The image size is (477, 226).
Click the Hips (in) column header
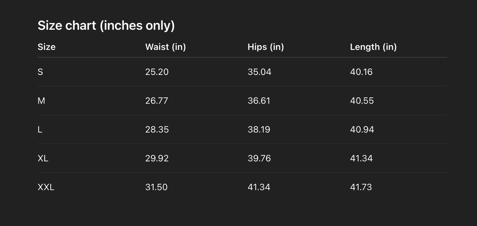[266, 47]
